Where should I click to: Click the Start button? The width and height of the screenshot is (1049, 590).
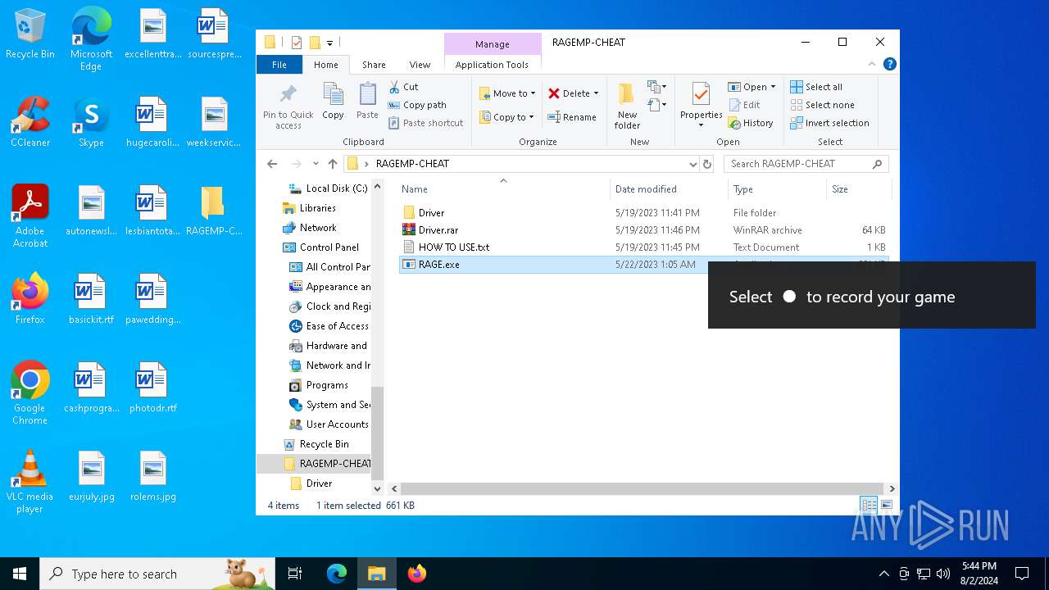20,574
